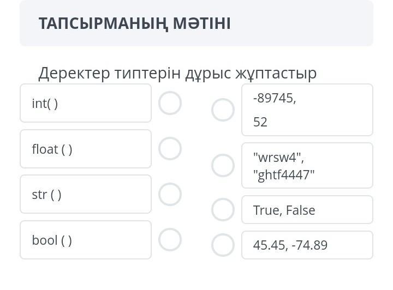Click the word True in the value box

coord(266,210)
